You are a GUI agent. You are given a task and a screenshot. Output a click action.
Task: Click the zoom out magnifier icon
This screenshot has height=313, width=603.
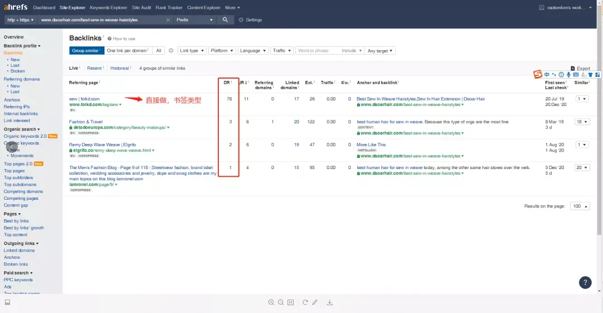coord(281,302)
